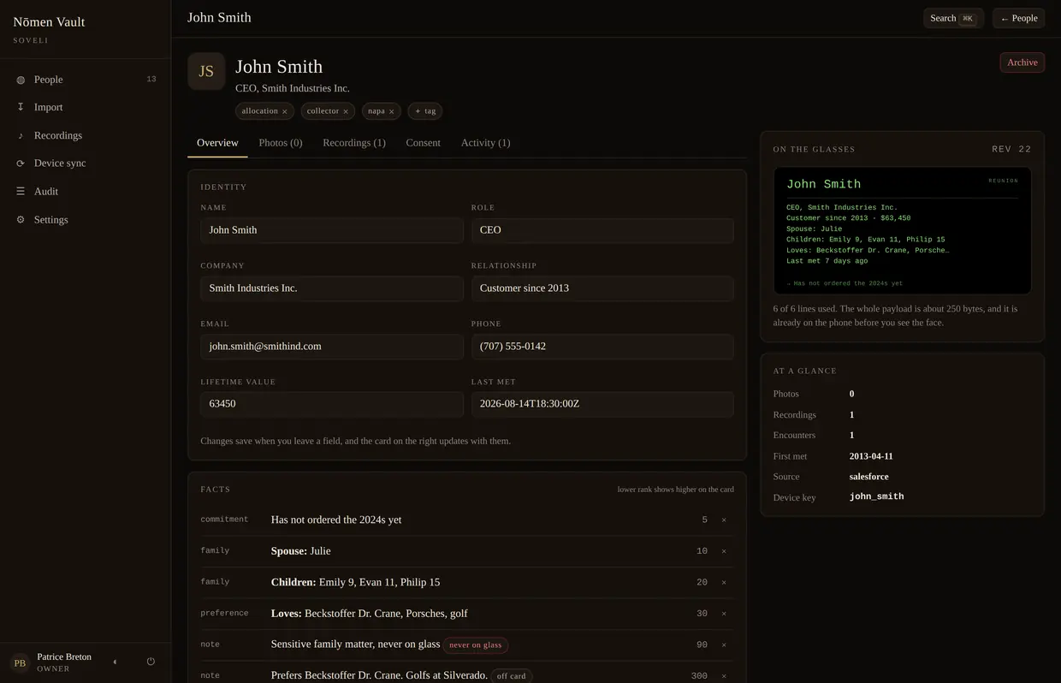Image resolution: width=1061 pixels, height=683 pixels.
Task: Switch to the Photos (0) tab
Action: (x=281, y=143)
